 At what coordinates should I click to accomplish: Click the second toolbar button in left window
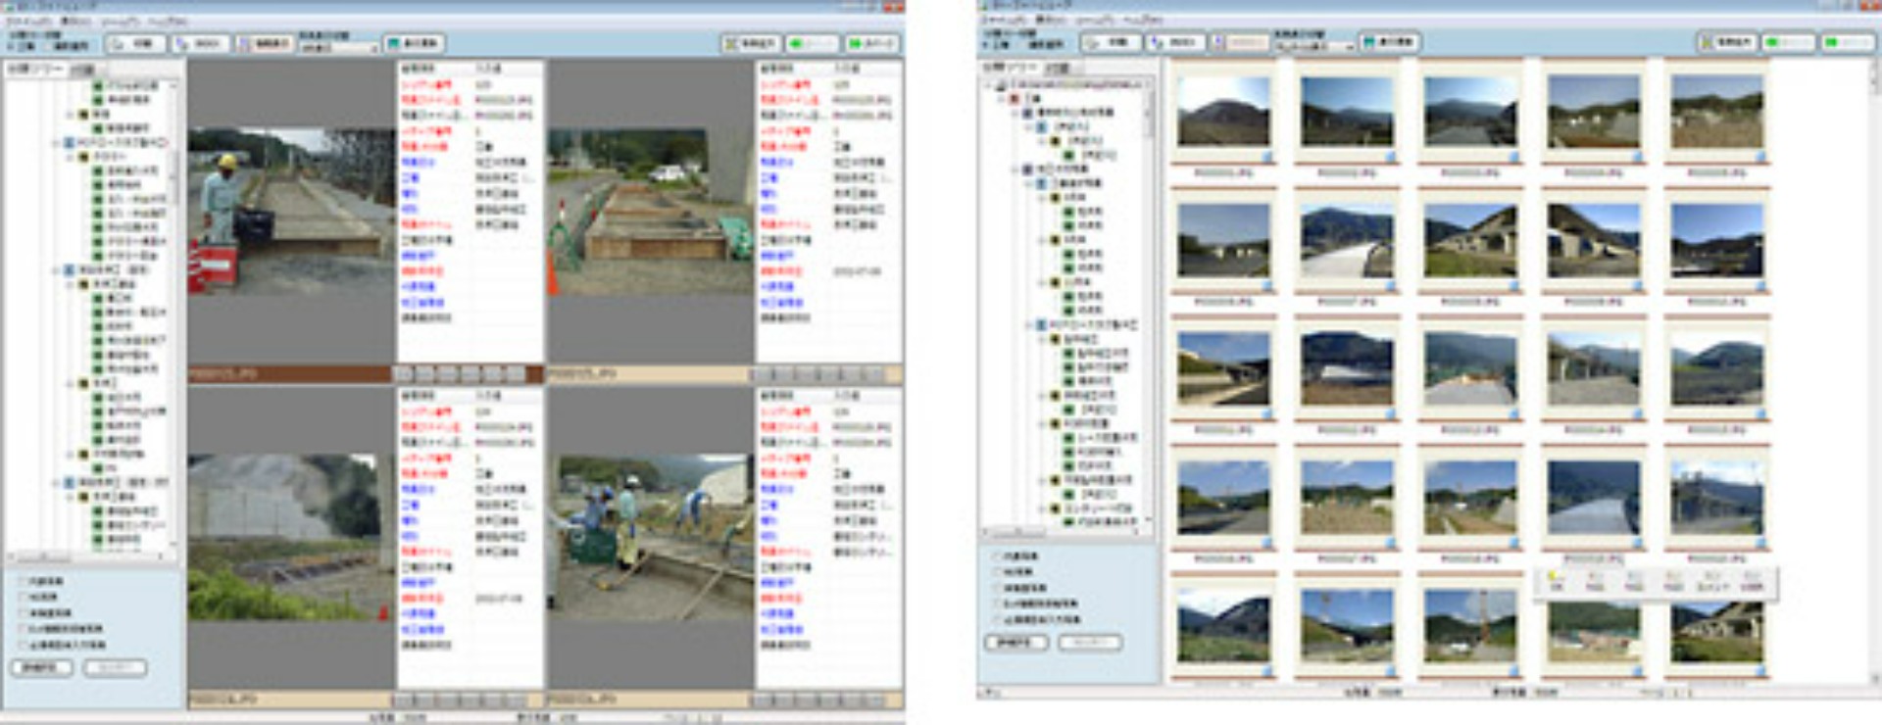201,44
